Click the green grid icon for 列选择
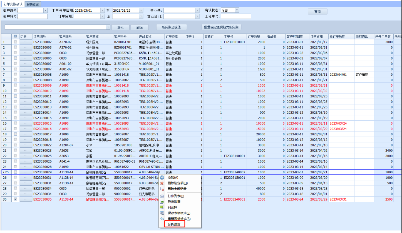 click(x=162, y=207)
